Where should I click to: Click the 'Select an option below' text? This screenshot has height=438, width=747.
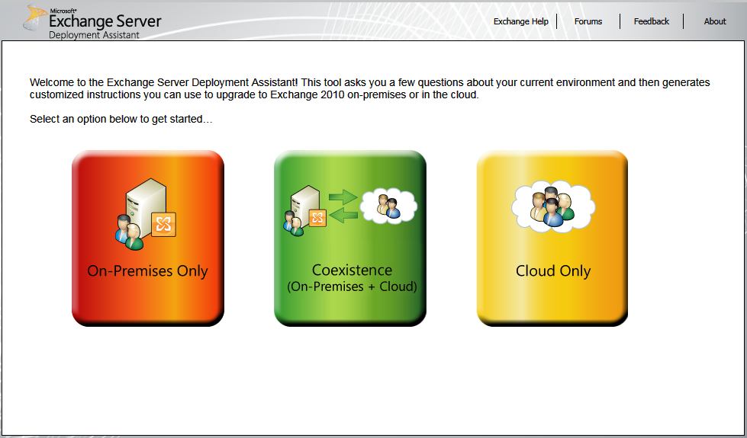121,119
